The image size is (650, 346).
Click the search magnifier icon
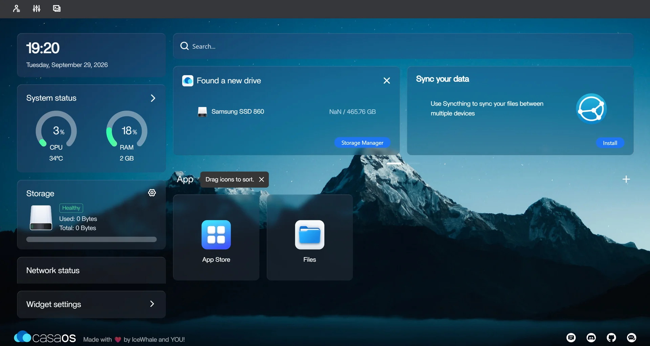pos(185,46)
